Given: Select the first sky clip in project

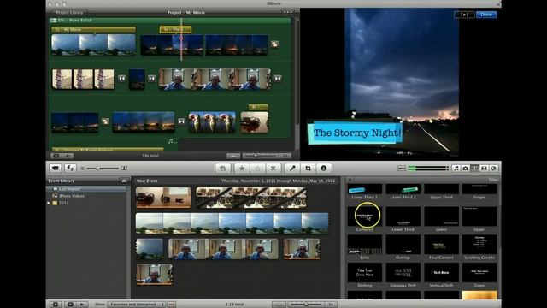Looking at the screenshot, I should (x=93, y=44).
